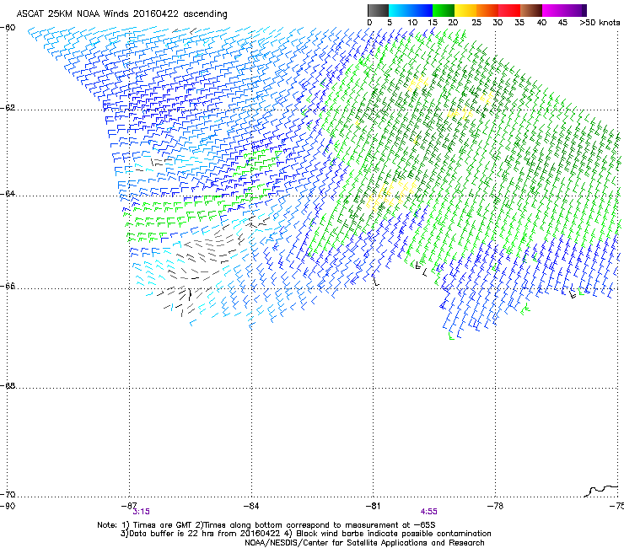This screenshot has height=548, width=624.
Task: Click the -66 latitude axis label
Action: (x=8, y=286)
